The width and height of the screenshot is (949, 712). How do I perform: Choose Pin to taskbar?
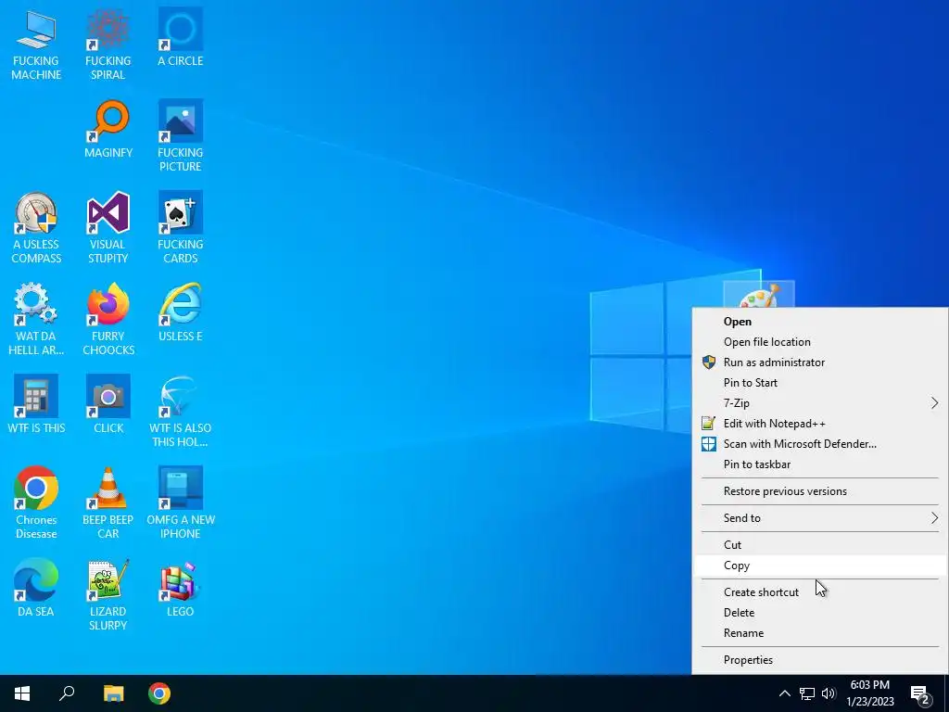tap(819, 464)
